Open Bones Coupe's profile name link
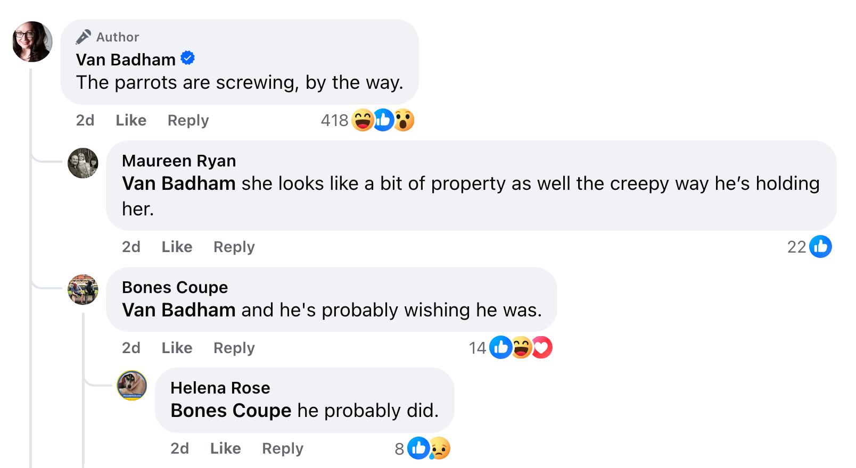 coord(175,287)
